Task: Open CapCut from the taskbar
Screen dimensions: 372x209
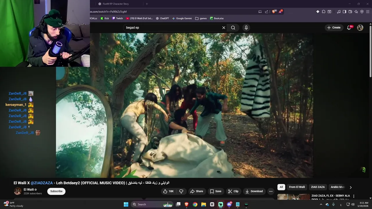Action: (212, 204)
